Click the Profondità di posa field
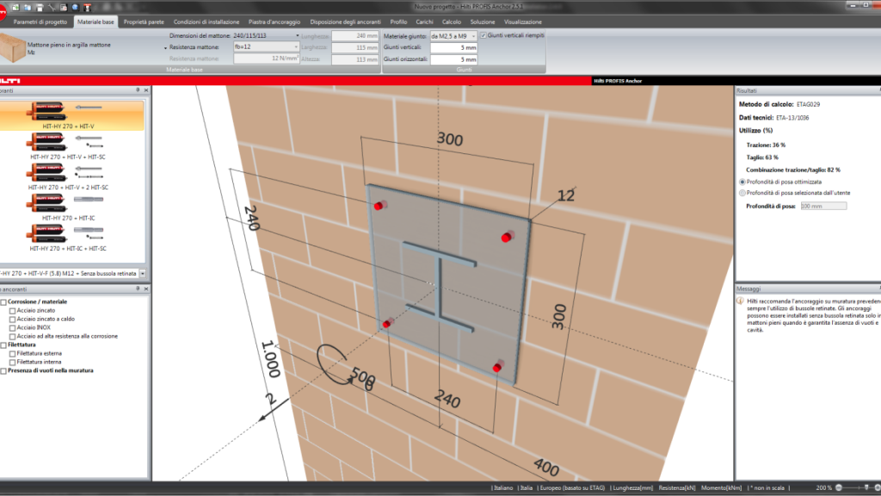881x496 pixels. coord(823,207)
